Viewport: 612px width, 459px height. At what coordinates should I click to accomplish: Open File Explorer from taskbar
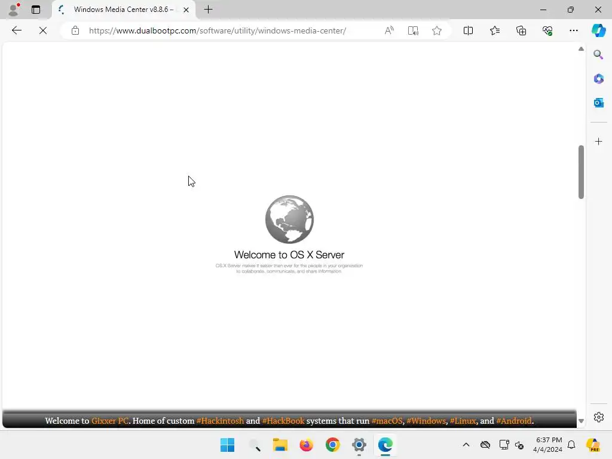coord(280,445)
